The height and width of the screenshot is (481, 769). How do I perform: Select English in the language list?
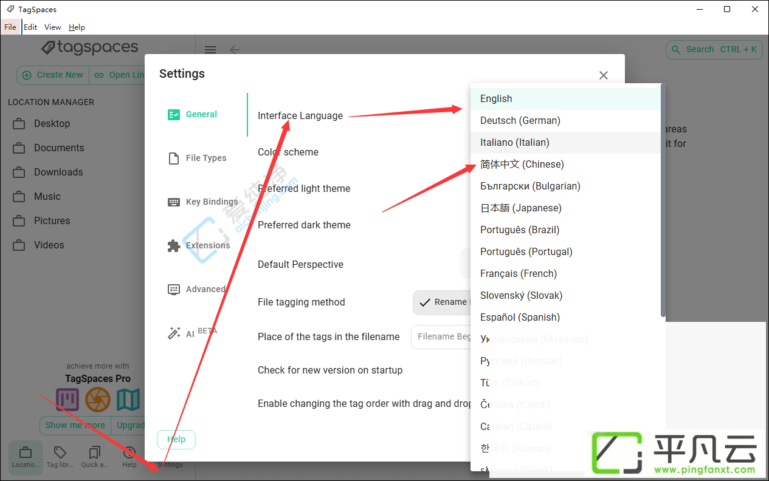click(565, 98)
